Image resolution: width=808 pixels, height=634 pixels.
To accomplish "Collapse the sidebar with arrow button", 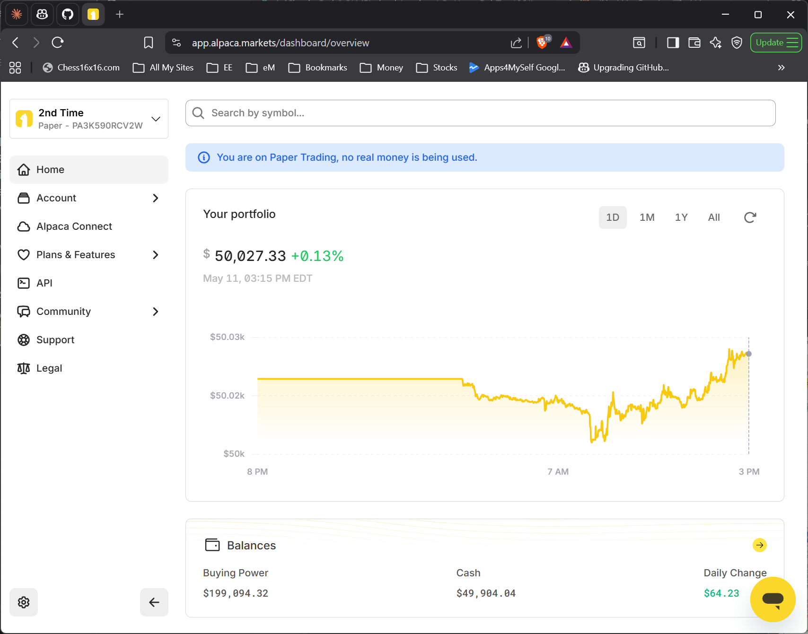I will [154, 602].
